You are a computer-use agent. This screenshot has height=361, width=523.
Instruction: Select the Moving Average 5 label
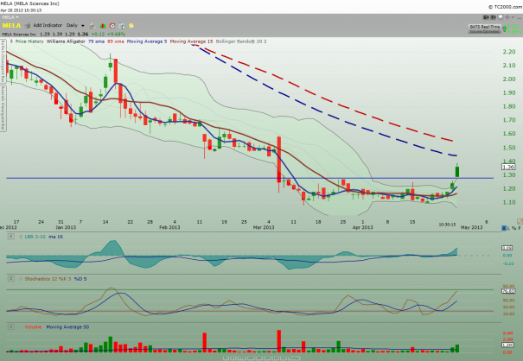(147, 41)
